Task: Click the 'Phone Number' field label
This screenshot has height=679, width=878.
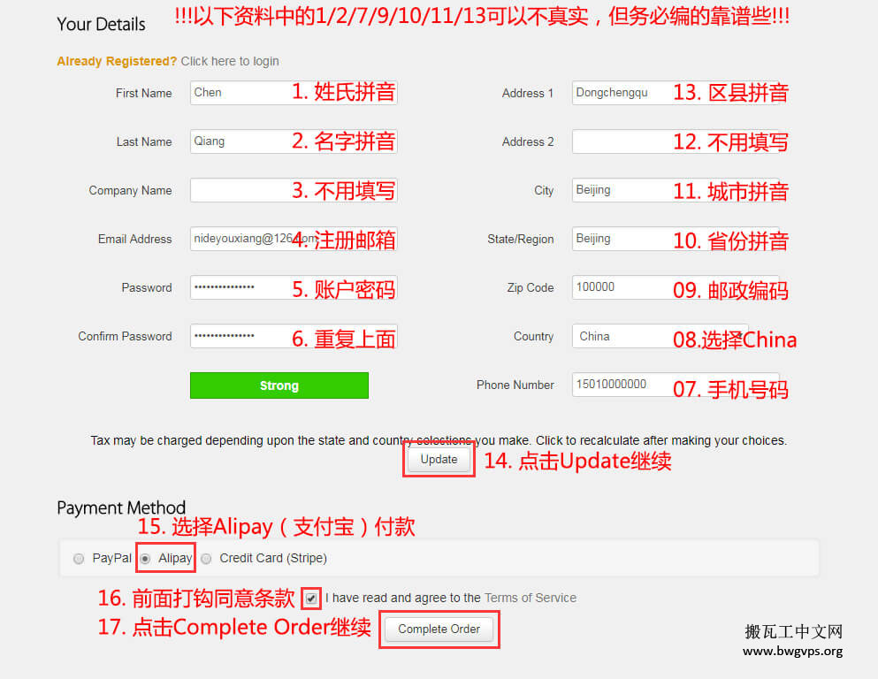Action: [515, 385]
